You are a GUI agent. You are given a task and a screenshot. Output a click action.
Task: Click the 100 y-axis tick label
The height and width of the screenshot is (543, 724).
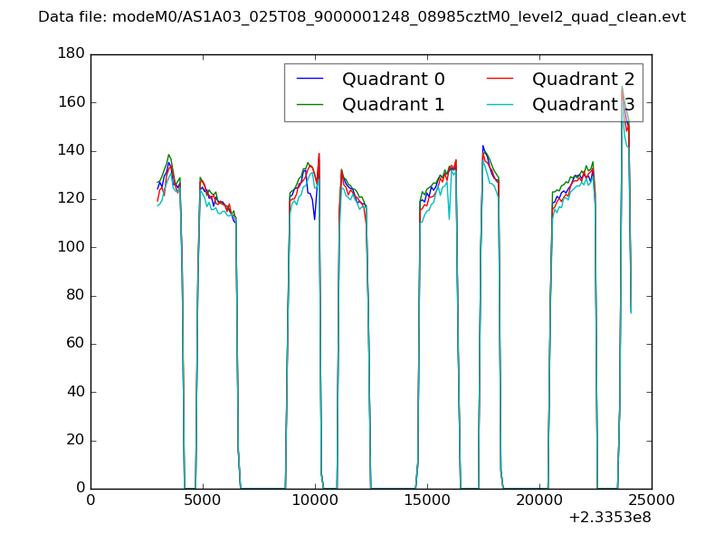71,247
